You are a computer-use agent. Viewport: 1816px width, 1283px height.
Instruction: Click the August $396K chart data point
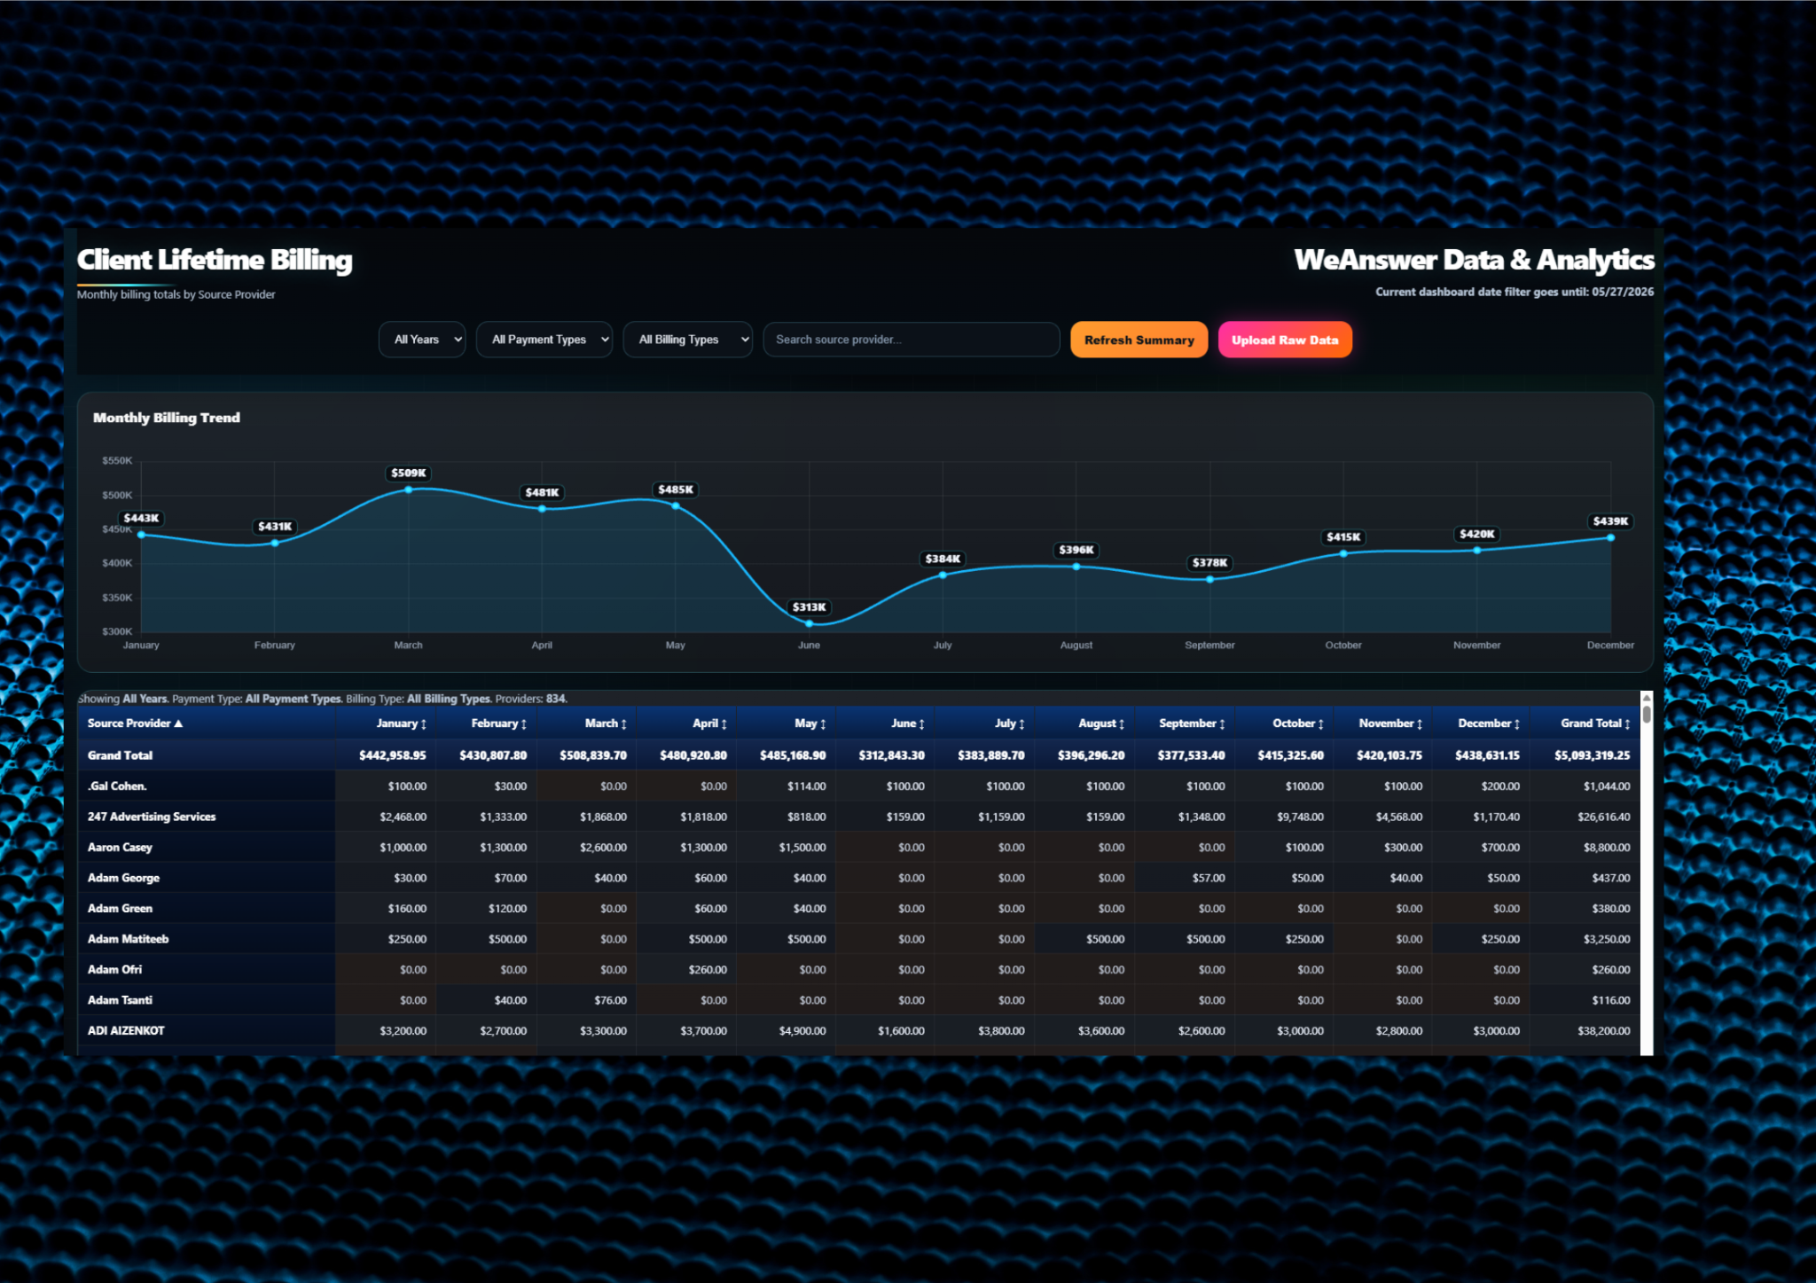coord(1076,567)
